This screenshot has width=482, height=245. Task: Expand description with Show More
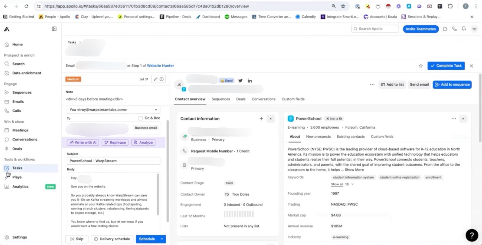click(354, 170)
